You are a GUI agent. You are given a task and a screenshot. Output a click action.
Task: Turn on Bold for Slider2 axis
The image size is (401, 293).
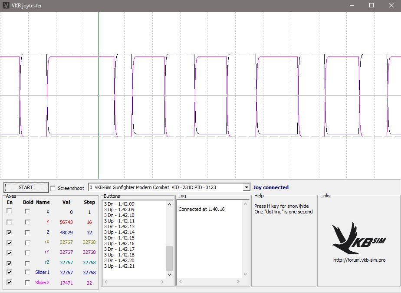(x=27, y=283)
